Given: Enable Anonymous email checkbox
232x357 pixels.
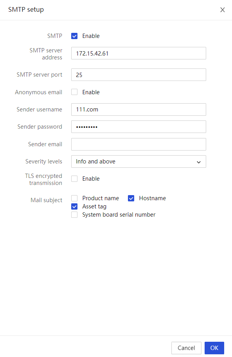Looking at the screenshot, I should (74, 92).
